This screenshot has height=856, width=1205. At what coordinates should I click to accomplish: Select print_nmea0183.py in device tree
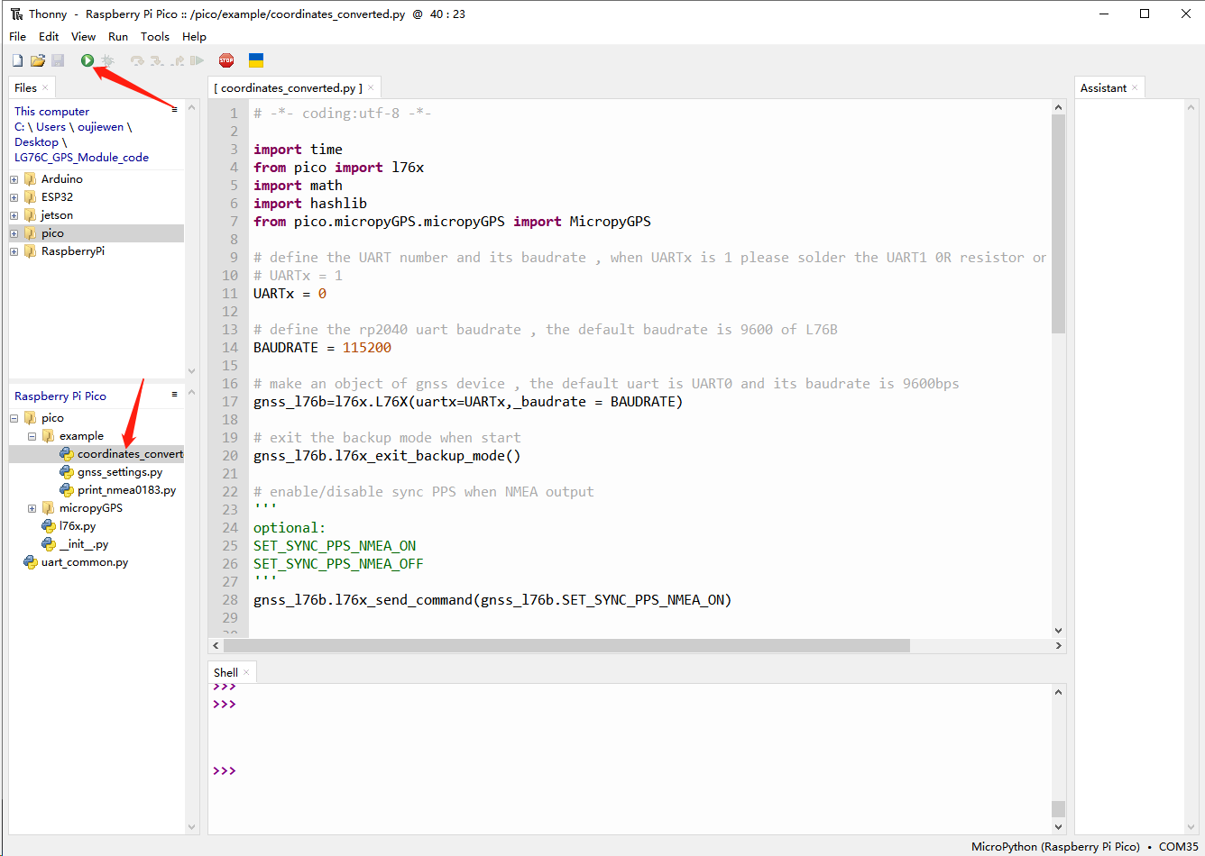[126, 490]
